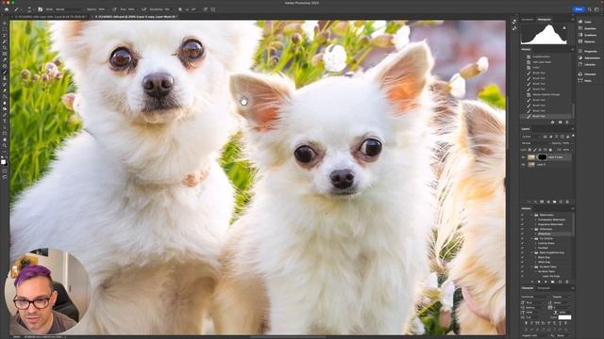This screenshot has height=339, width=604.
Task: Begin recording in the Actions panel
Action: click(x=539, y=282)
